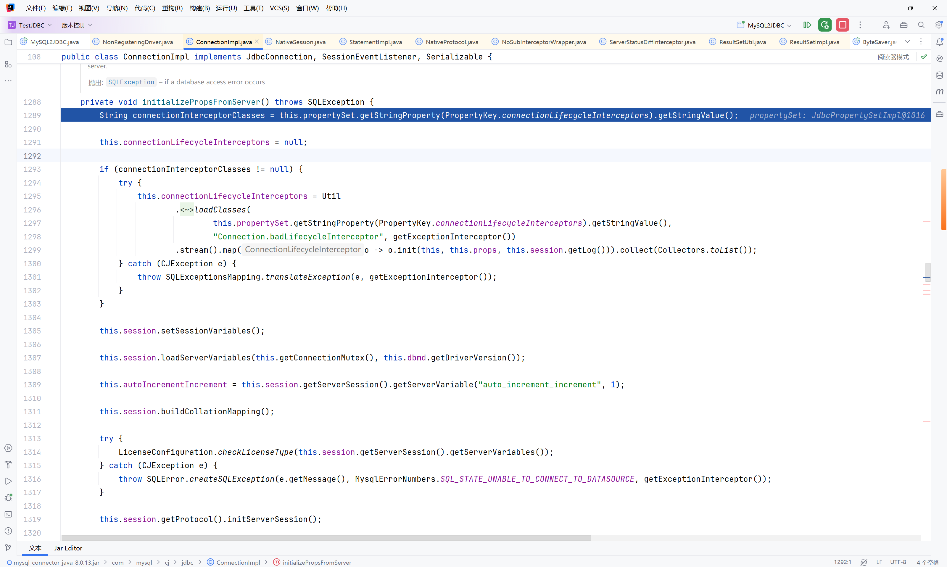Click the mysql-connector-java-8.0.13.jar breadcrumb
Image resolution: width=947 pixels, height=567 pixels.
coord(54,562)
